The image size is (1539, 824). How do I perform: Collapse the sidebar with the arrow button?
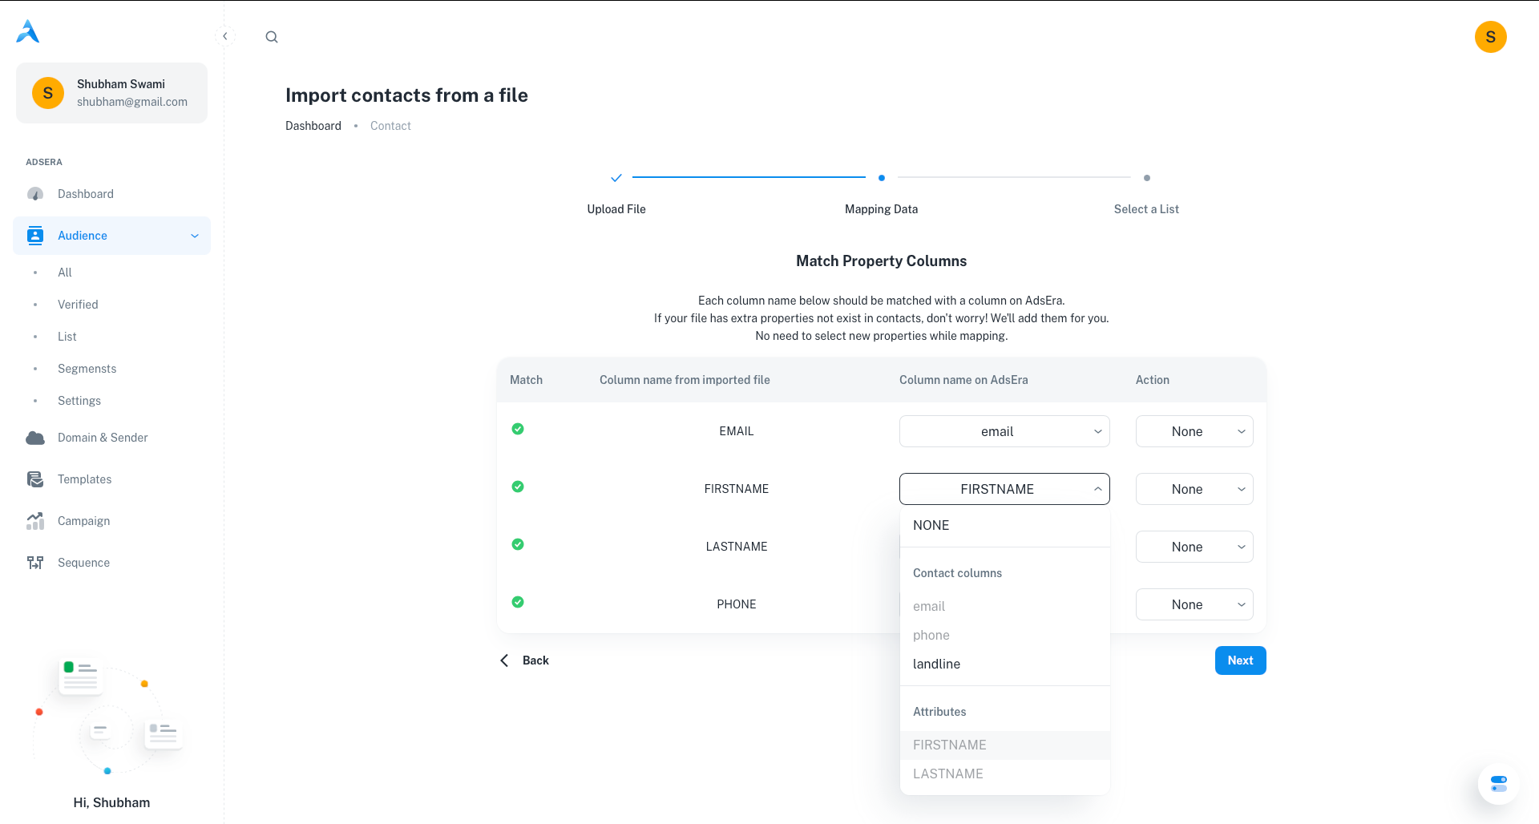point(225,36)
